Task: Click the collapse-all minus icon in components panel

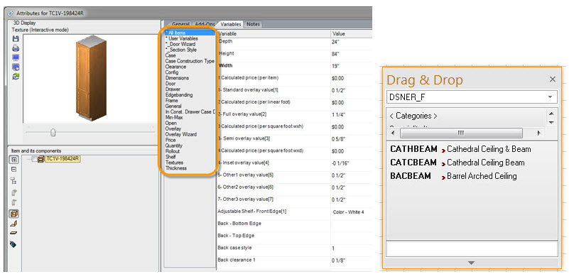Action: [x=14, y=170]
